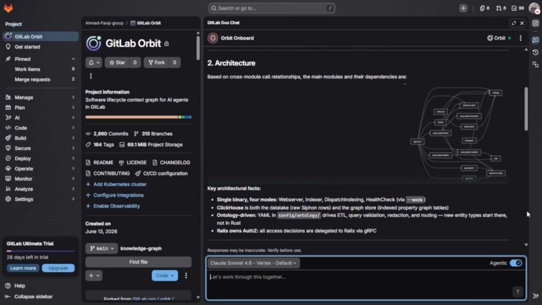This screenshot has height=305, width=542.
Task: Open pinned Merge requests
Action: click(41, 79)
